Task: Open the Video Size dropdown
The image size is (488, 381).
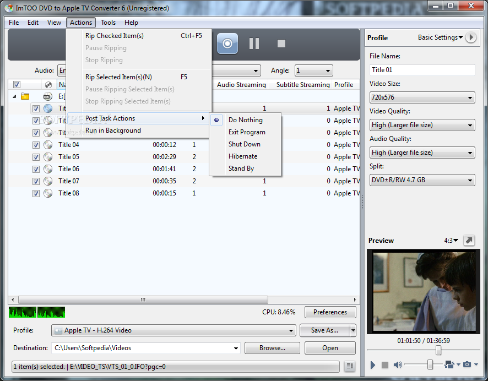Action: click(x=422, y=97)
